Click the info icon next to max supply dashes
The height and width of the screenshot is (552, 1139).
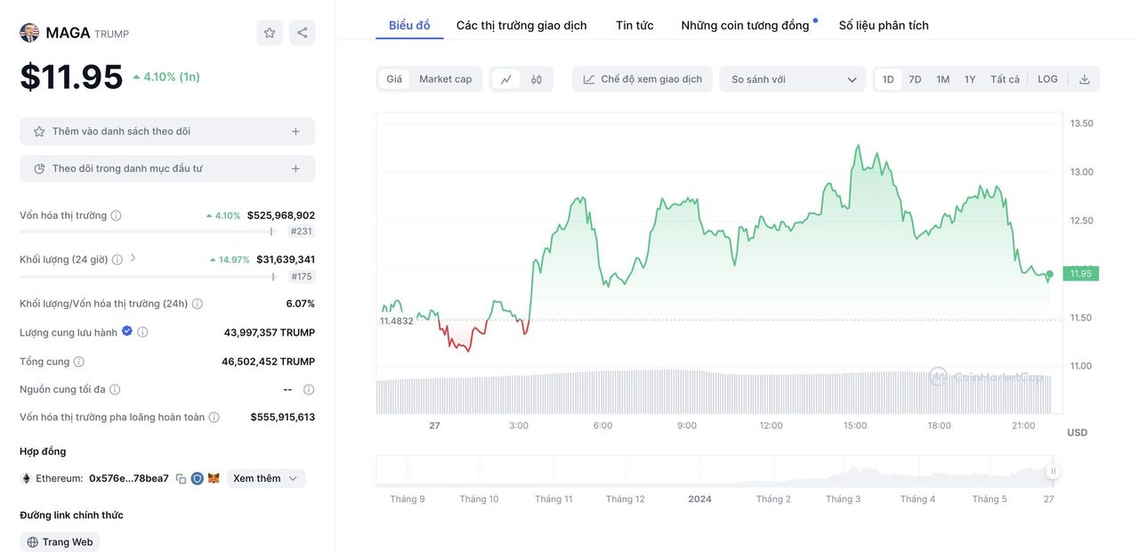tap(309, 389)
